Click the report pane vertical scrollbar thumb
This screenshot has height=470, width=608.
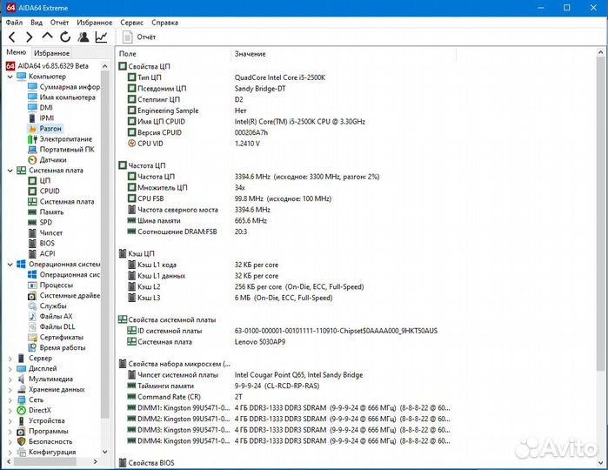click(600, 212)
